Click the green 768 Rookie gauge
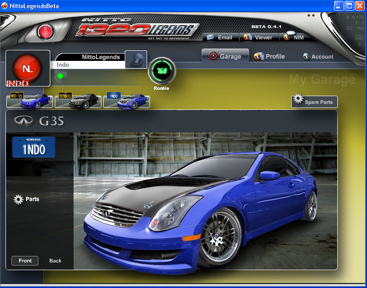The width and height of the screenshot is (367, 288). (161, 71)
